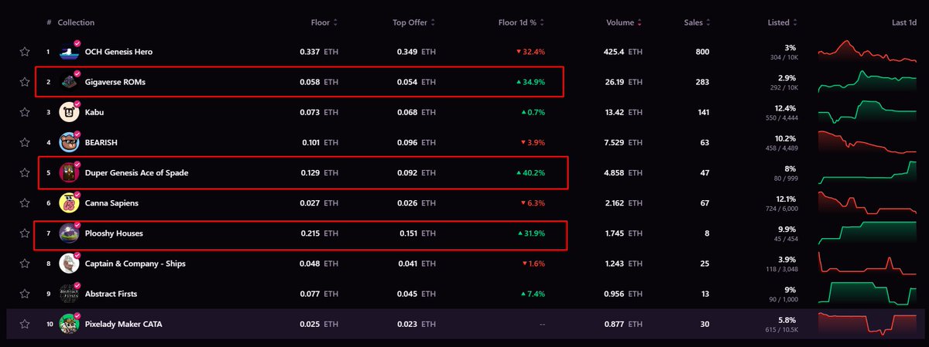Image resolution: width=929 pixels, height=347 pixels.
Task: Open Duper Genesis Ace of Spade name
Action: click(x=136, y=173)
